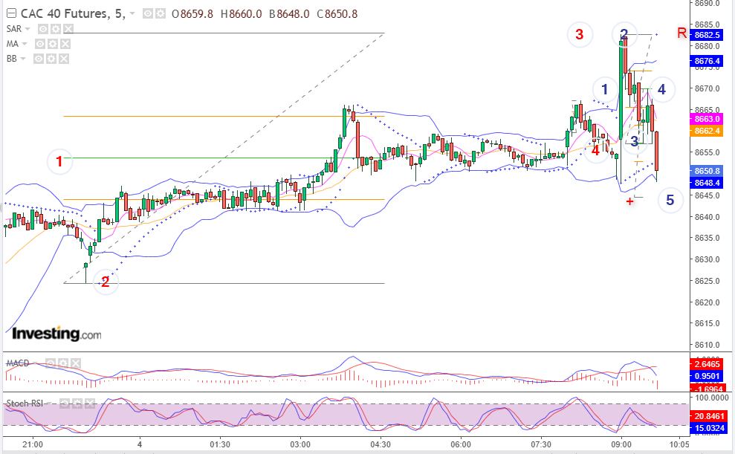Click the blue 15.0324 Stoch RSI value label

click(709, 428)
